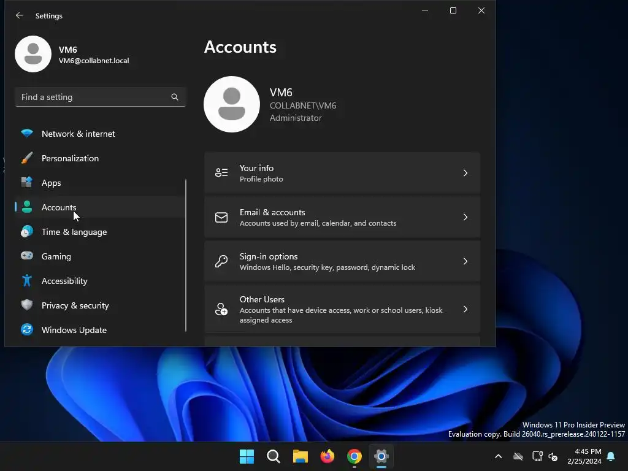The image size is (628, 471).
Task: Click the Settings gear on the taskbar
Action: tap(381, 456)
